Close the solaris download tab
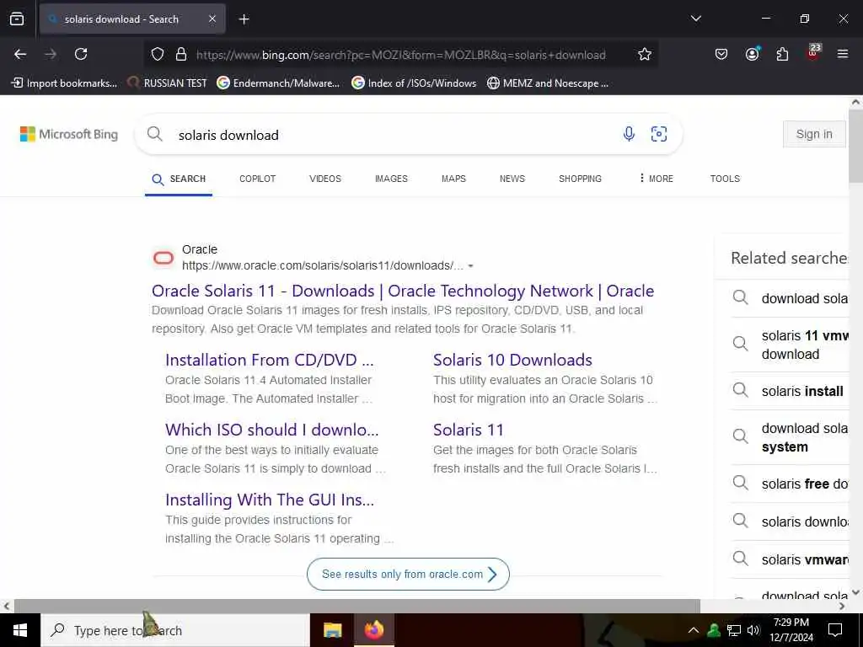Viewport: 863px width, 647px height. [212, 19]
